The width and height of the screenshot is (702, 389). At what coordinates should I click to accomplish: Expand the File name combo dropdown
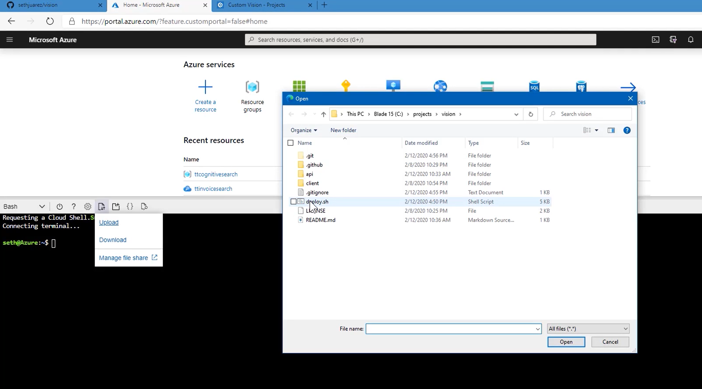pyautogui.click(x=538, y=329)
